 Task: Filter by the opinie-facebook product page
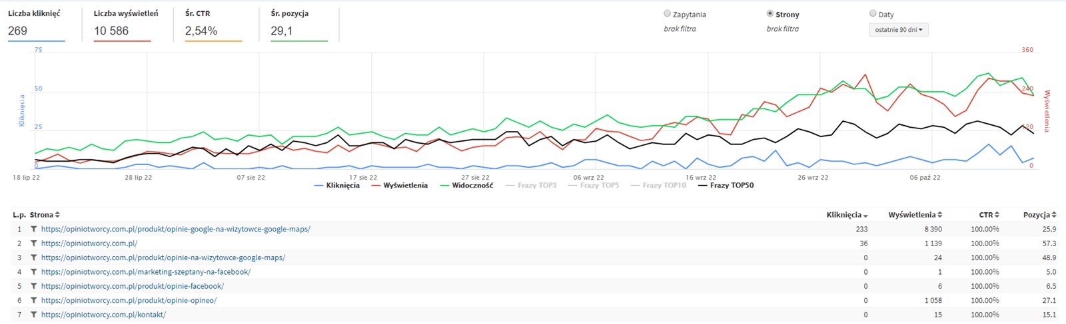[33, 286]
